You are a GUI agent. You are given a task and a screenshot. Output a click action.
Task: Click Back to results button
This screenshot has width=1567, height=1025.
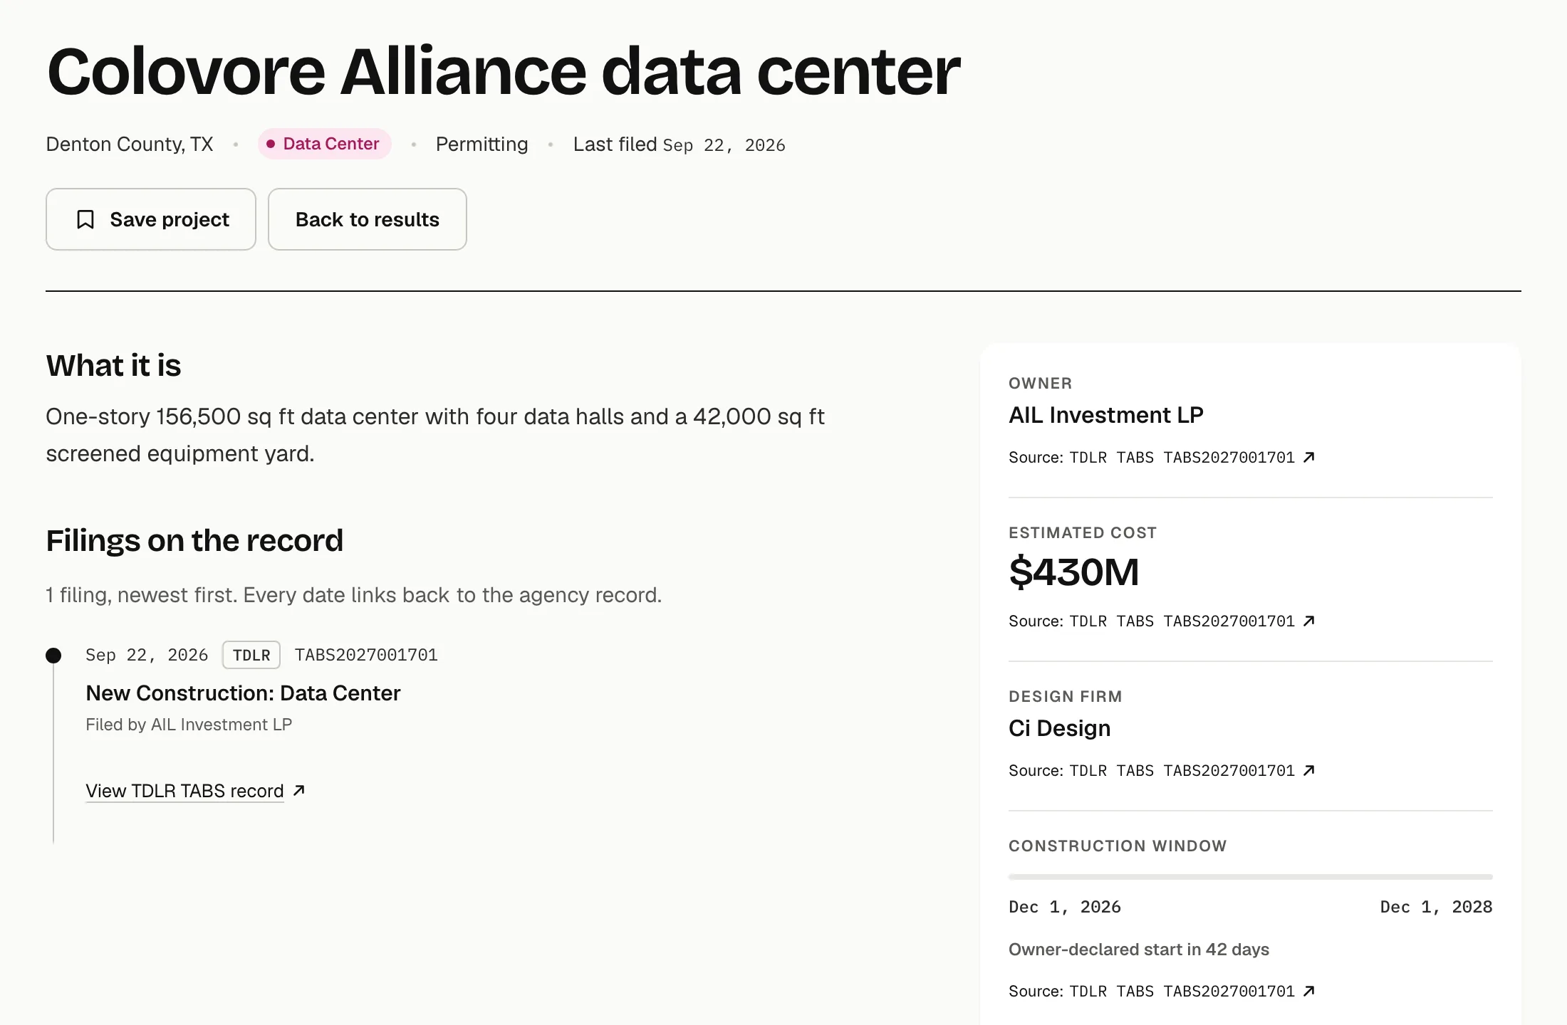[x=368, y=219]
